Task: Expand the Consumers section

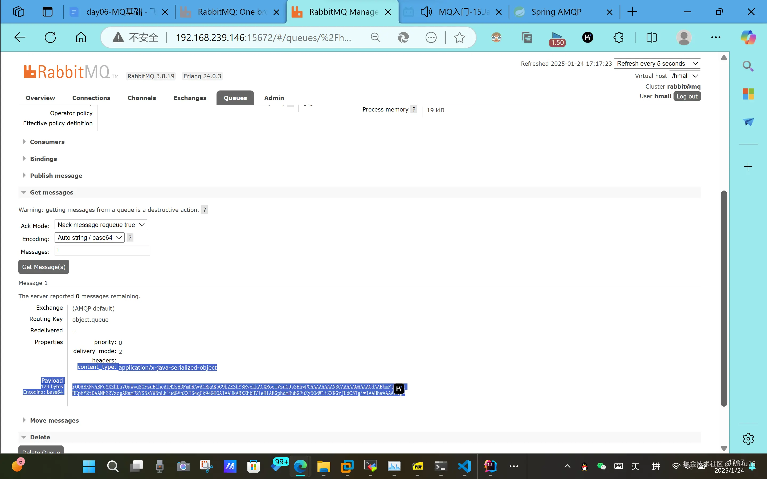Action: [47, 142]
